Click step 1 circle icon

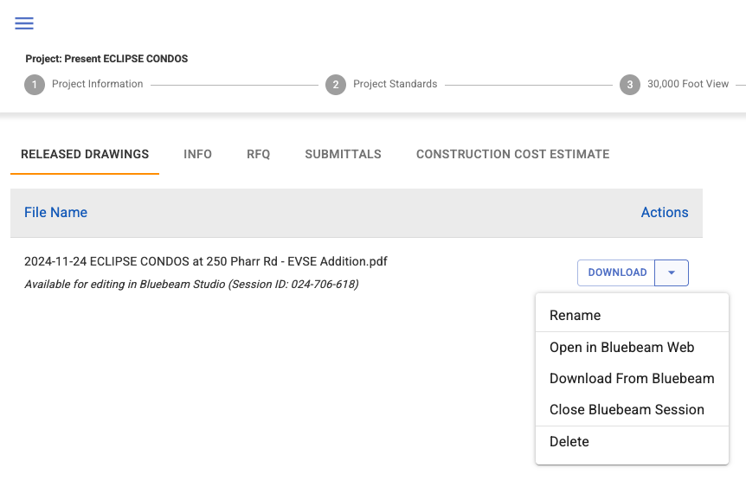tap(35, 85)
